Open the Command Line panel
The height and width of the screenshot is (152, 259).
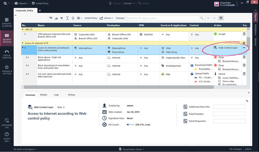[7, 124]
